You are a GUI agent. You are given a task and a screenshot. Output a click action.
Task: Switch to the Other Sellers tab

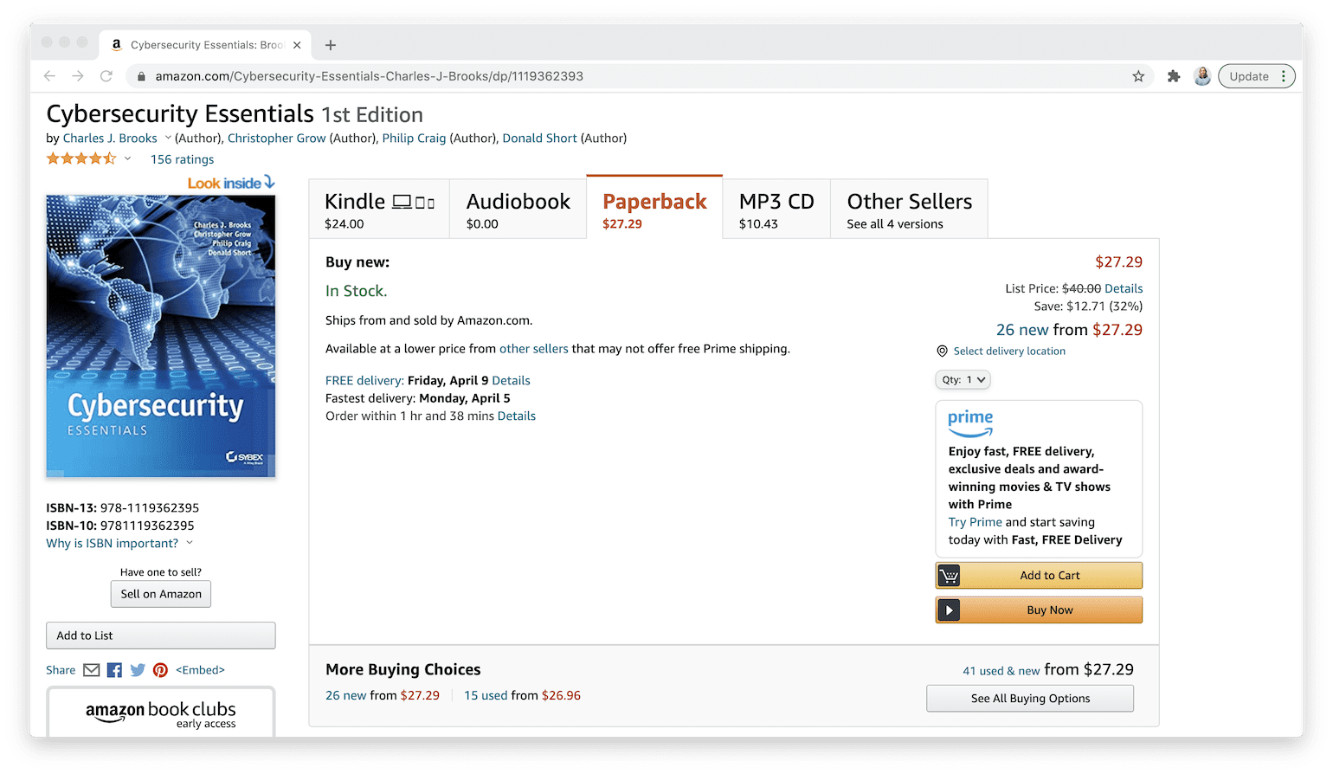click(908, 208)
